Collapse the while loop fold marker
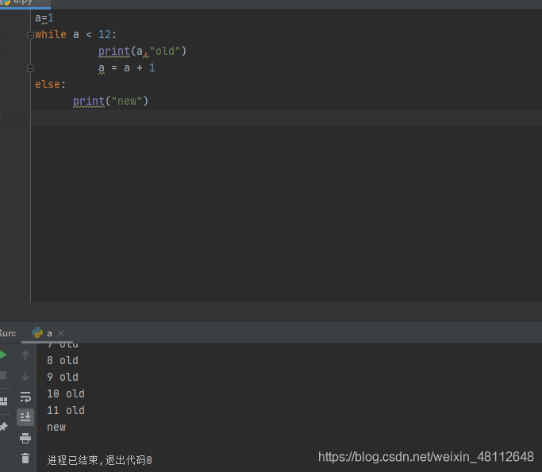Image resolution: width=542 pixels, height=472 pixels. tap(30, 35)
